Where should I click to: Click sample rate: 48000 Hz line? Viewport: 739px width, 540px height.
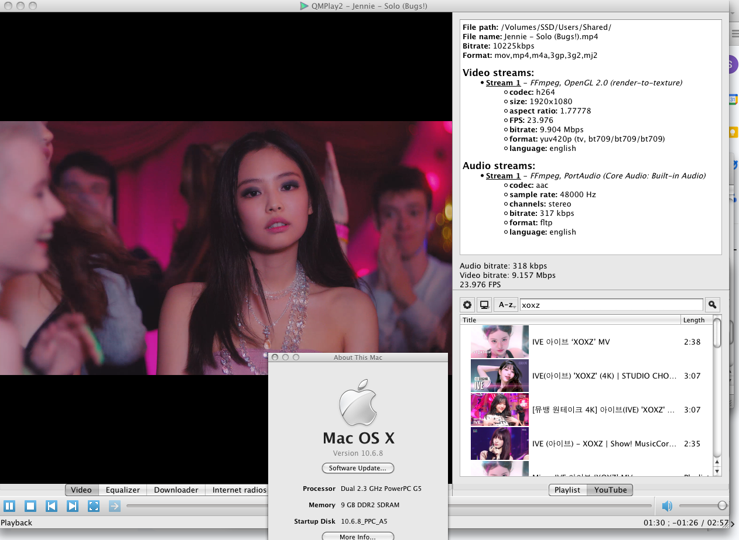[x=553, y=195]
